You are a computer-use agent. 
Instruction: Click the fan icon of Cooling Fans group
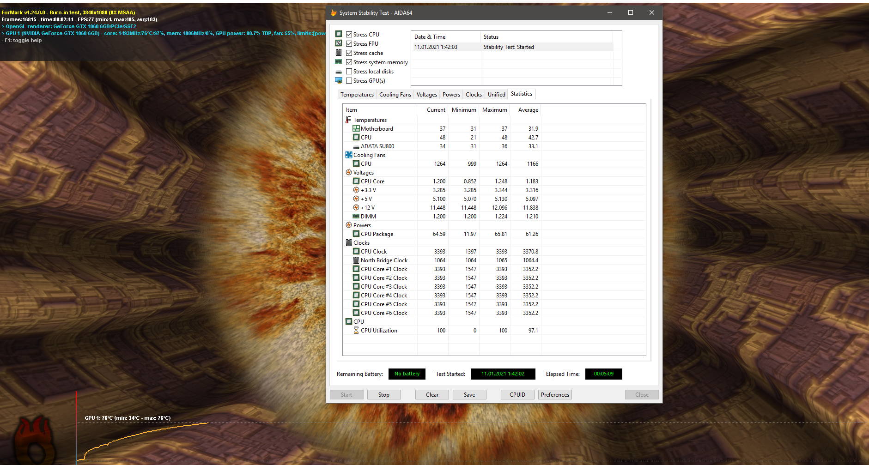(349, 155)
